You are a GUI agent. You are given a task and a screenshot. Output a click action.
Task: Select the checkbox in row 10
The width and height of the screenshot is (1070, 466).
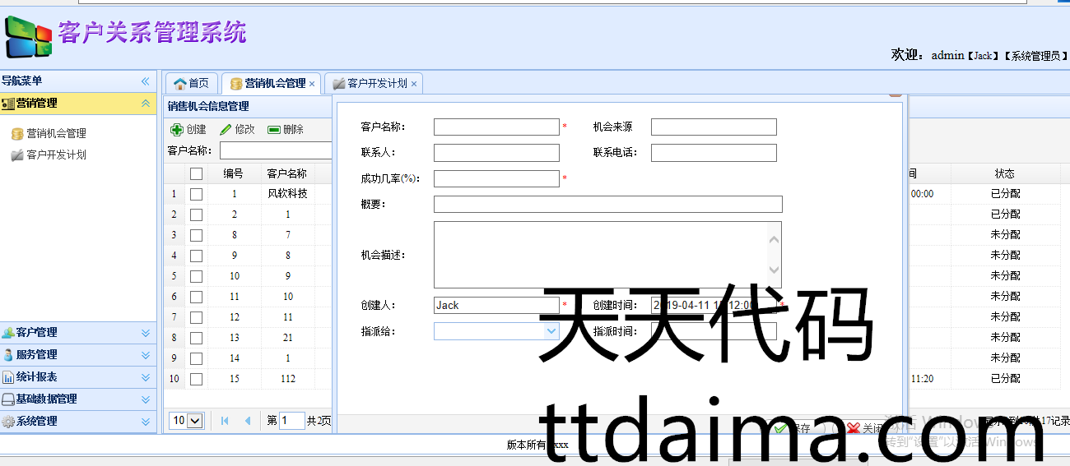coord(196,379)
